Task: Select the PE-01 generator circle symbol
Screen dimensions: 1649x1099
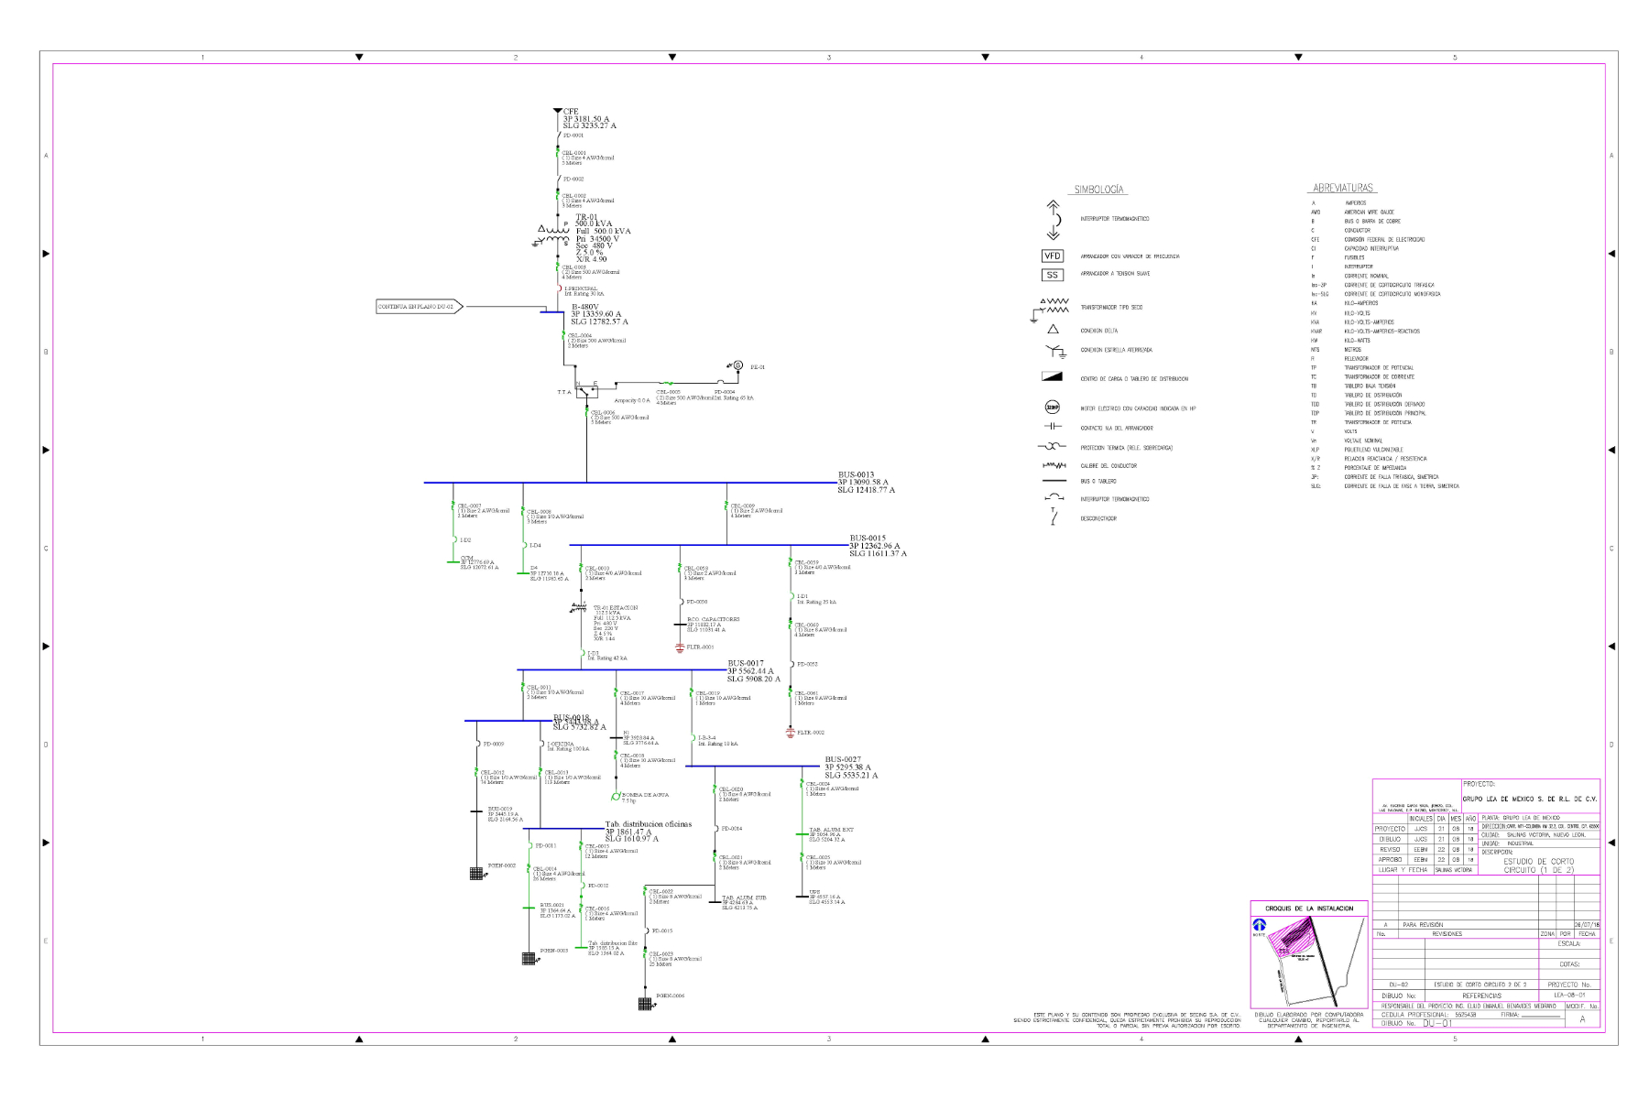Action: pyautogui.click(x=737, y=365)
